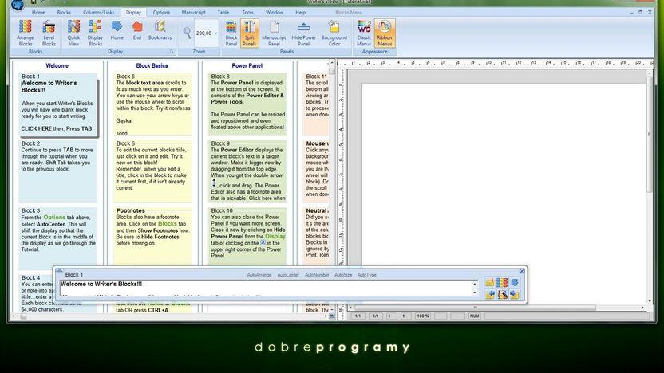Open the Home ribbon tab
The image size is (664, 373).
(38, 13)
